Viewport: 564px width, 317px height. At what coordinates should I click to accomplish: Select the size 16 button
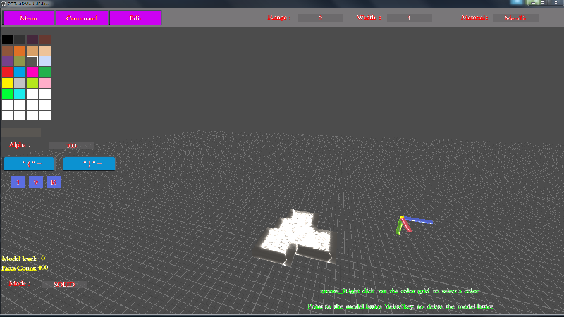pyautogui.click(x=54, y=182)
